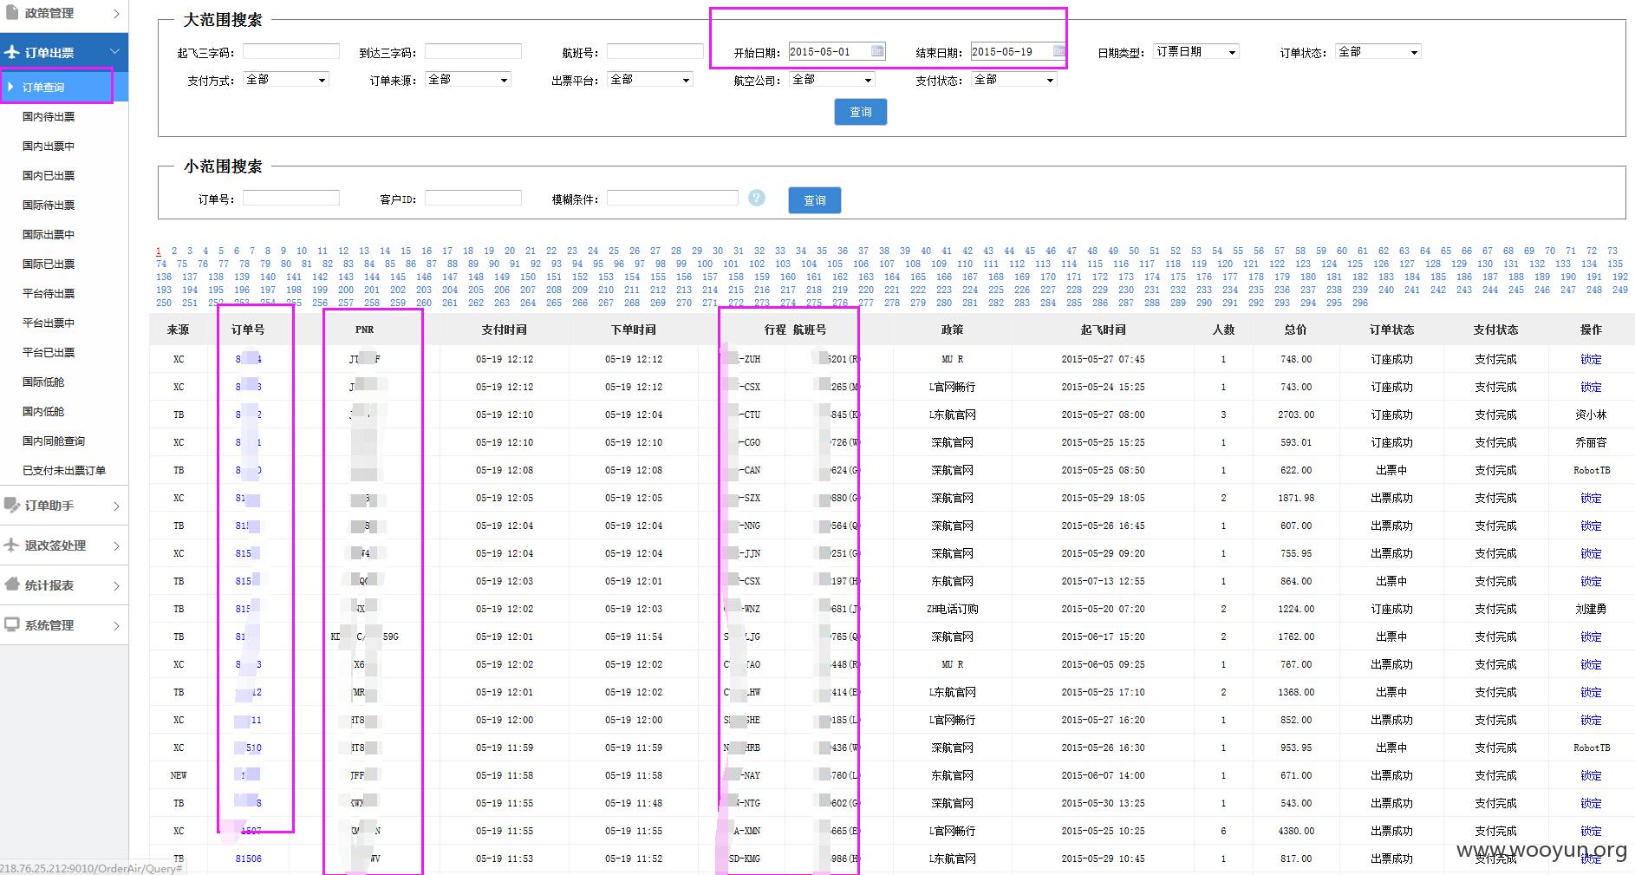
Task: Open the 航空公司 dropdown
Action: (x=832, y=80)
